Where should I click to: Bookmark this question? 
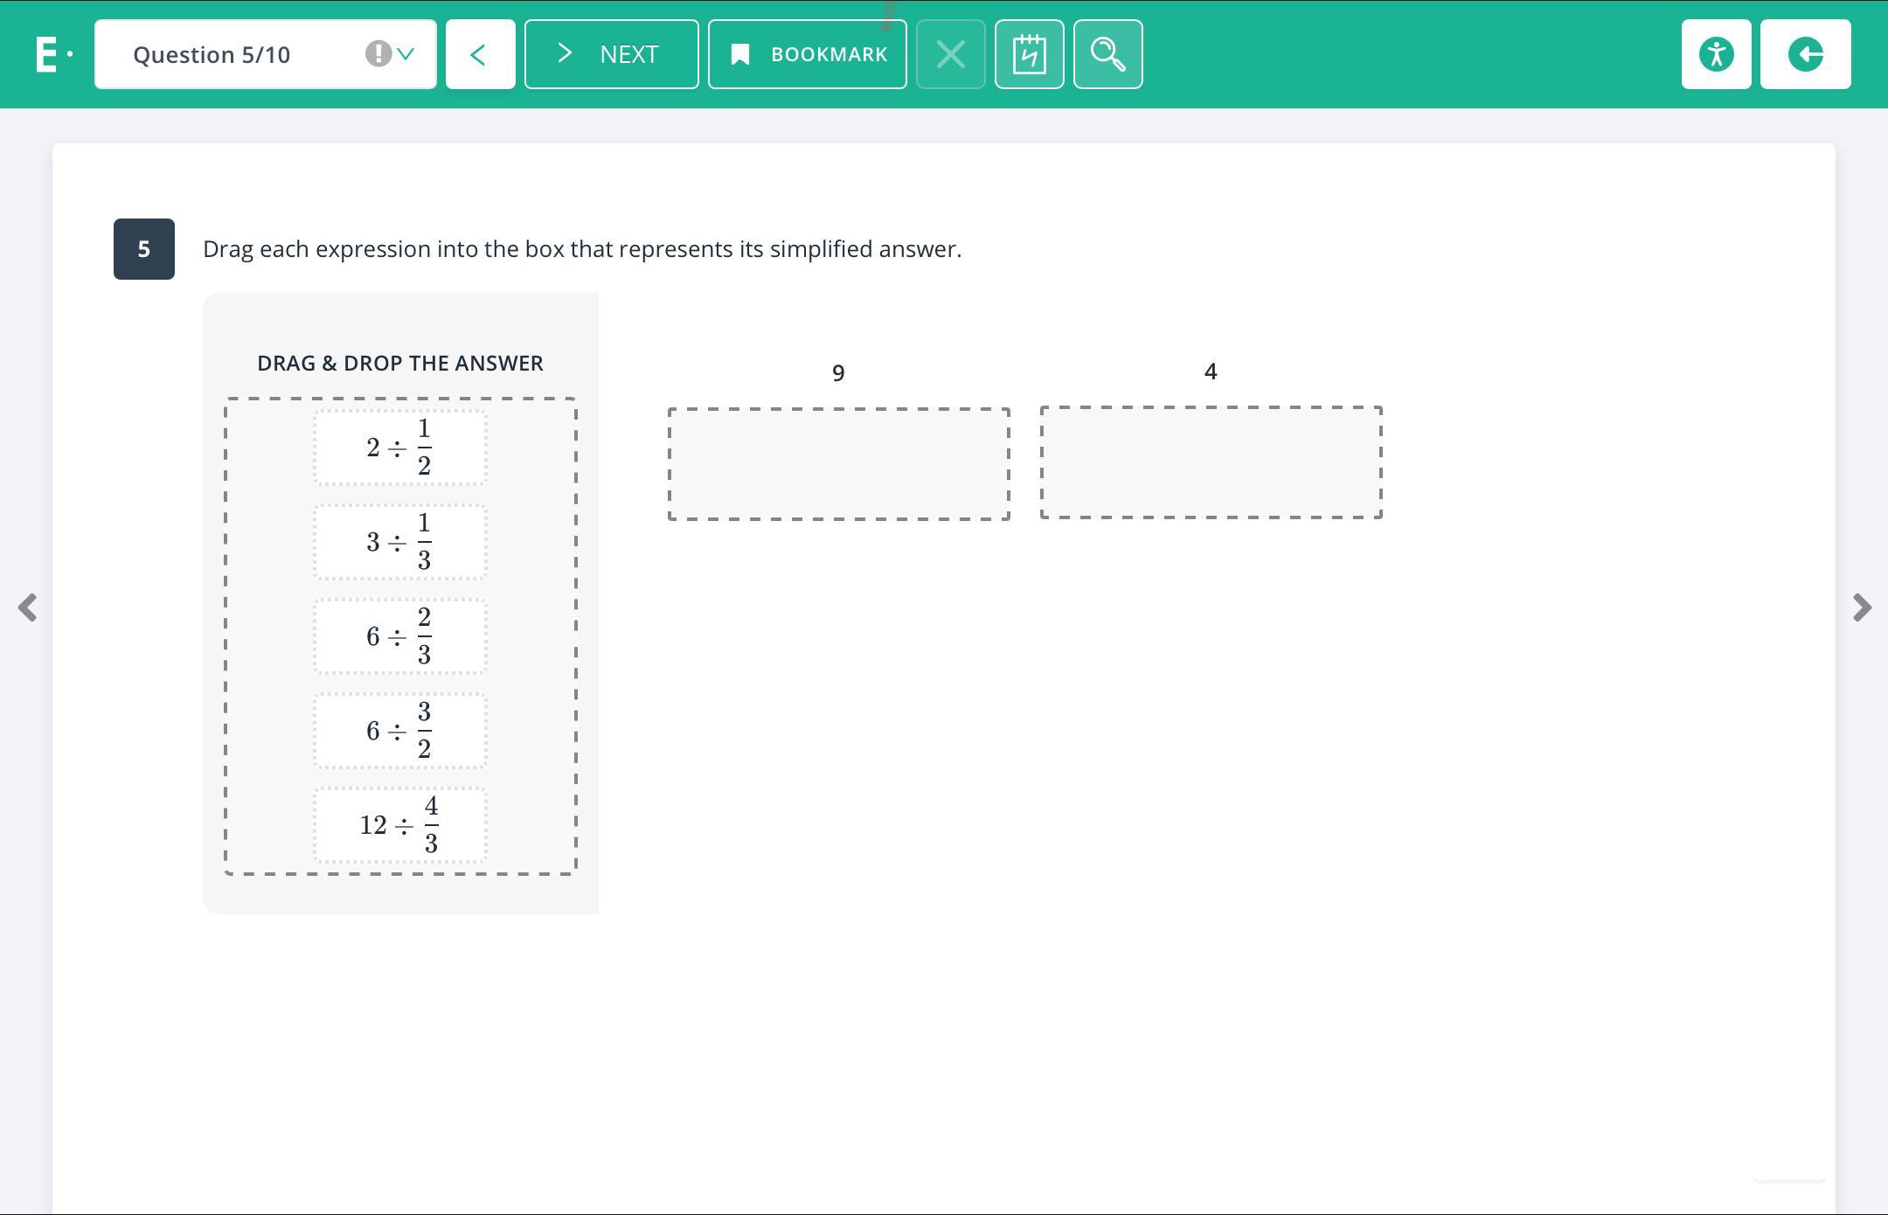coord(807,54)
